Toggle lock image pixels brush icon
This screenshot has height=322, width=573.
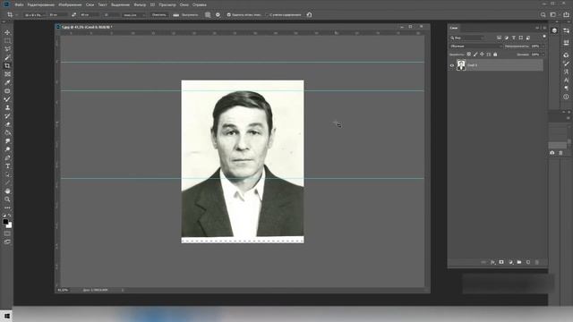475,55
